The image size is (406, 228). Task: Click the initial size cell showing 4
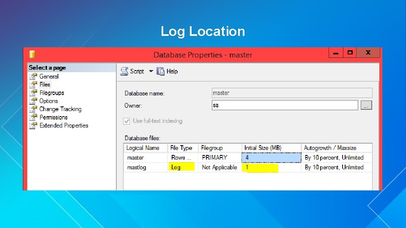[x=272, y=157]
